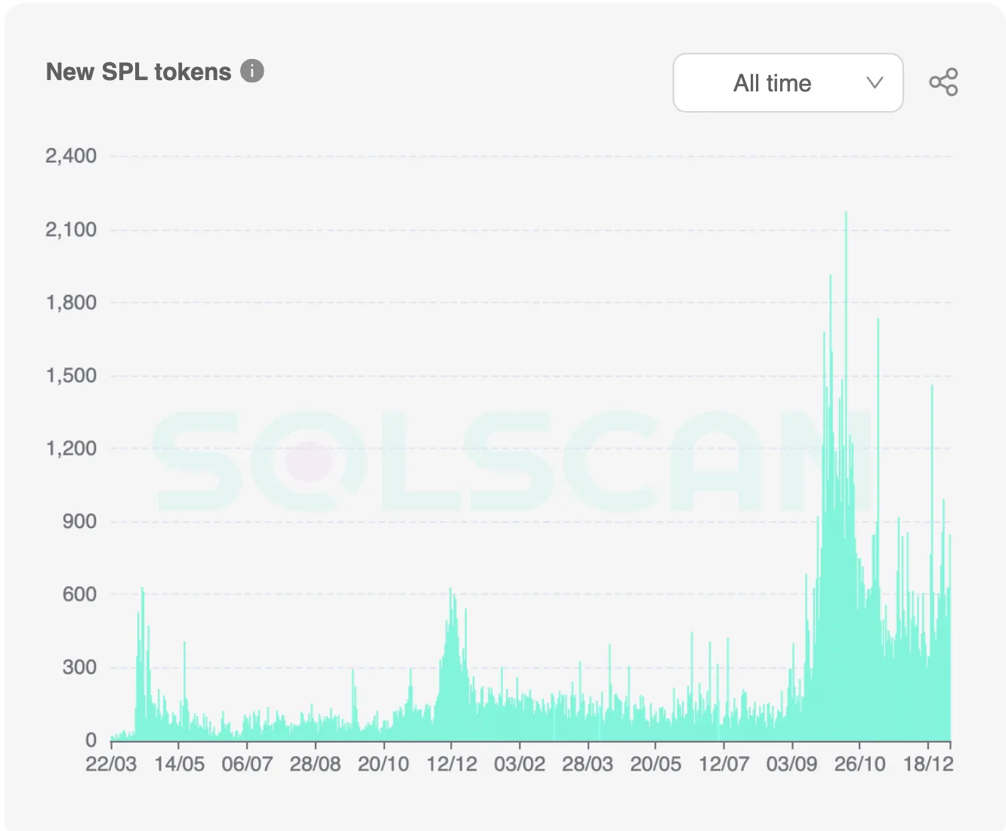Click the 14/05 date label
This screenshot has height=831, width=1006.
tap(179, 764)
